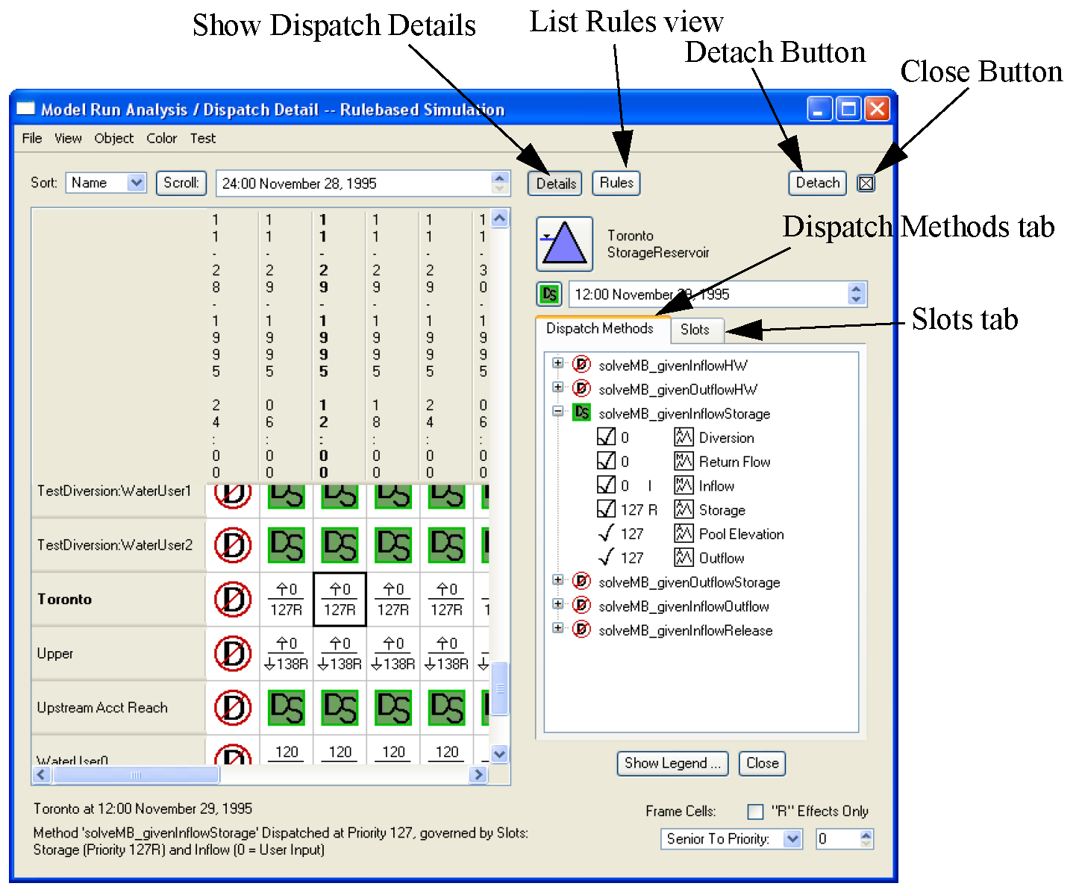Click the green DS icon beside the date field
Viewport: 1079px width, 895px height.
point(550,294)
